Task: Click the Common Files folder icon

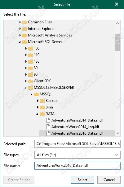Action: coord(25,22)
